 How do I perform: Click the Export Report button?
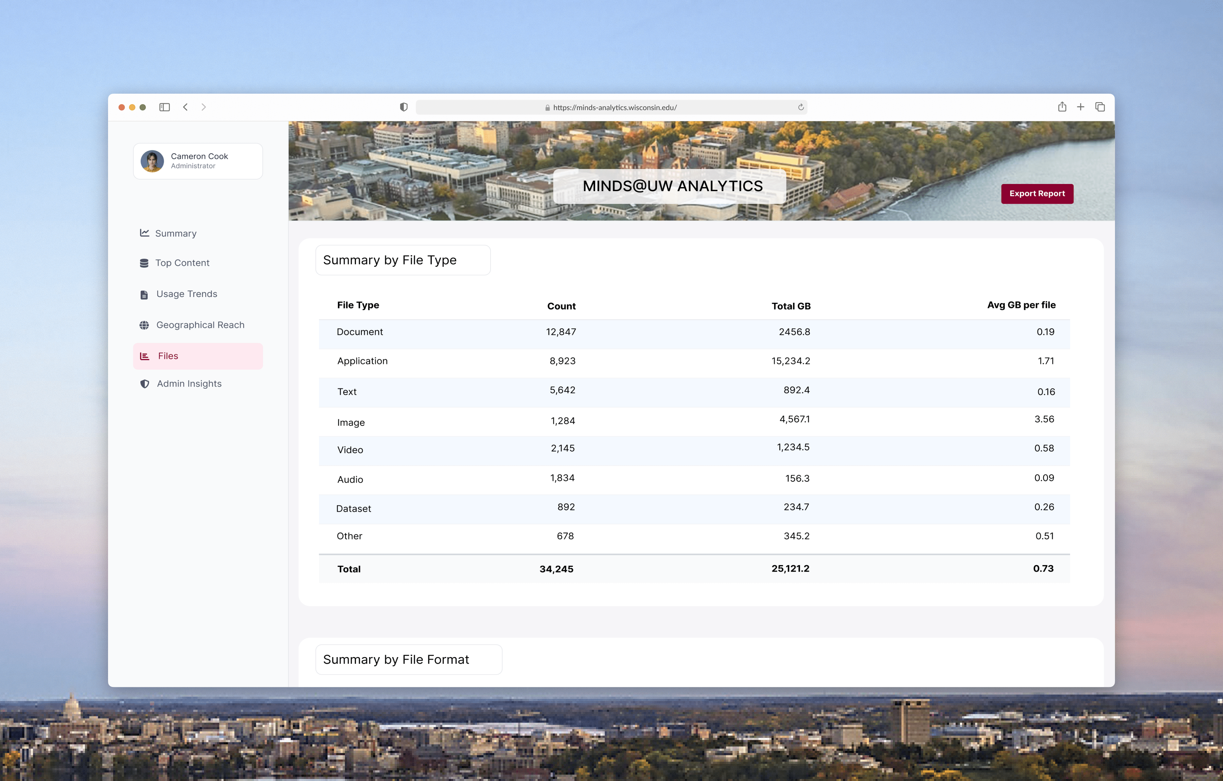(x=1036, y=193)
